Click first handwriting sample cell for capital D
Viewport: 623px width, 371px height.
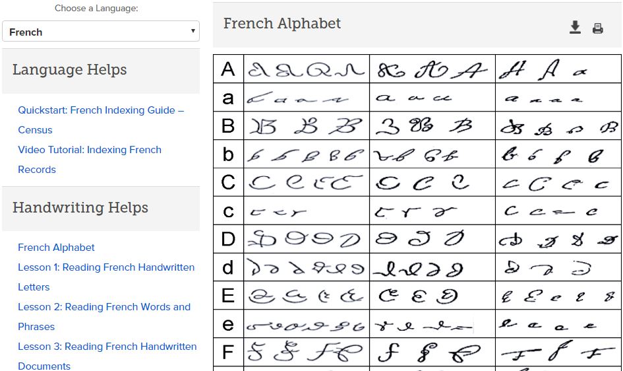click(307, 239)
